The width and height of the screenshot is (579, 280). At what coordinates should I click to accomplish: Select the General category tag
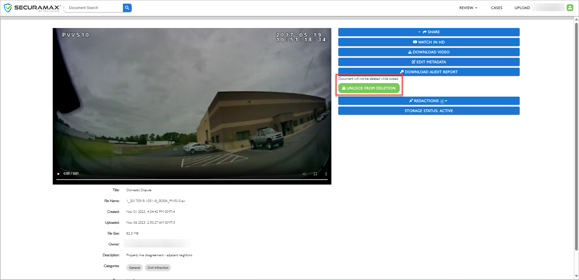click(135, 268)
